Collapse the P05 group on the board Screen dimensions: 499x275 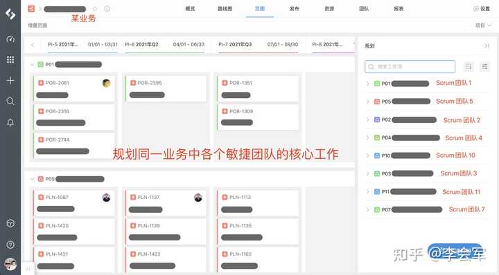pyautogui.click(x=32, y=179)
